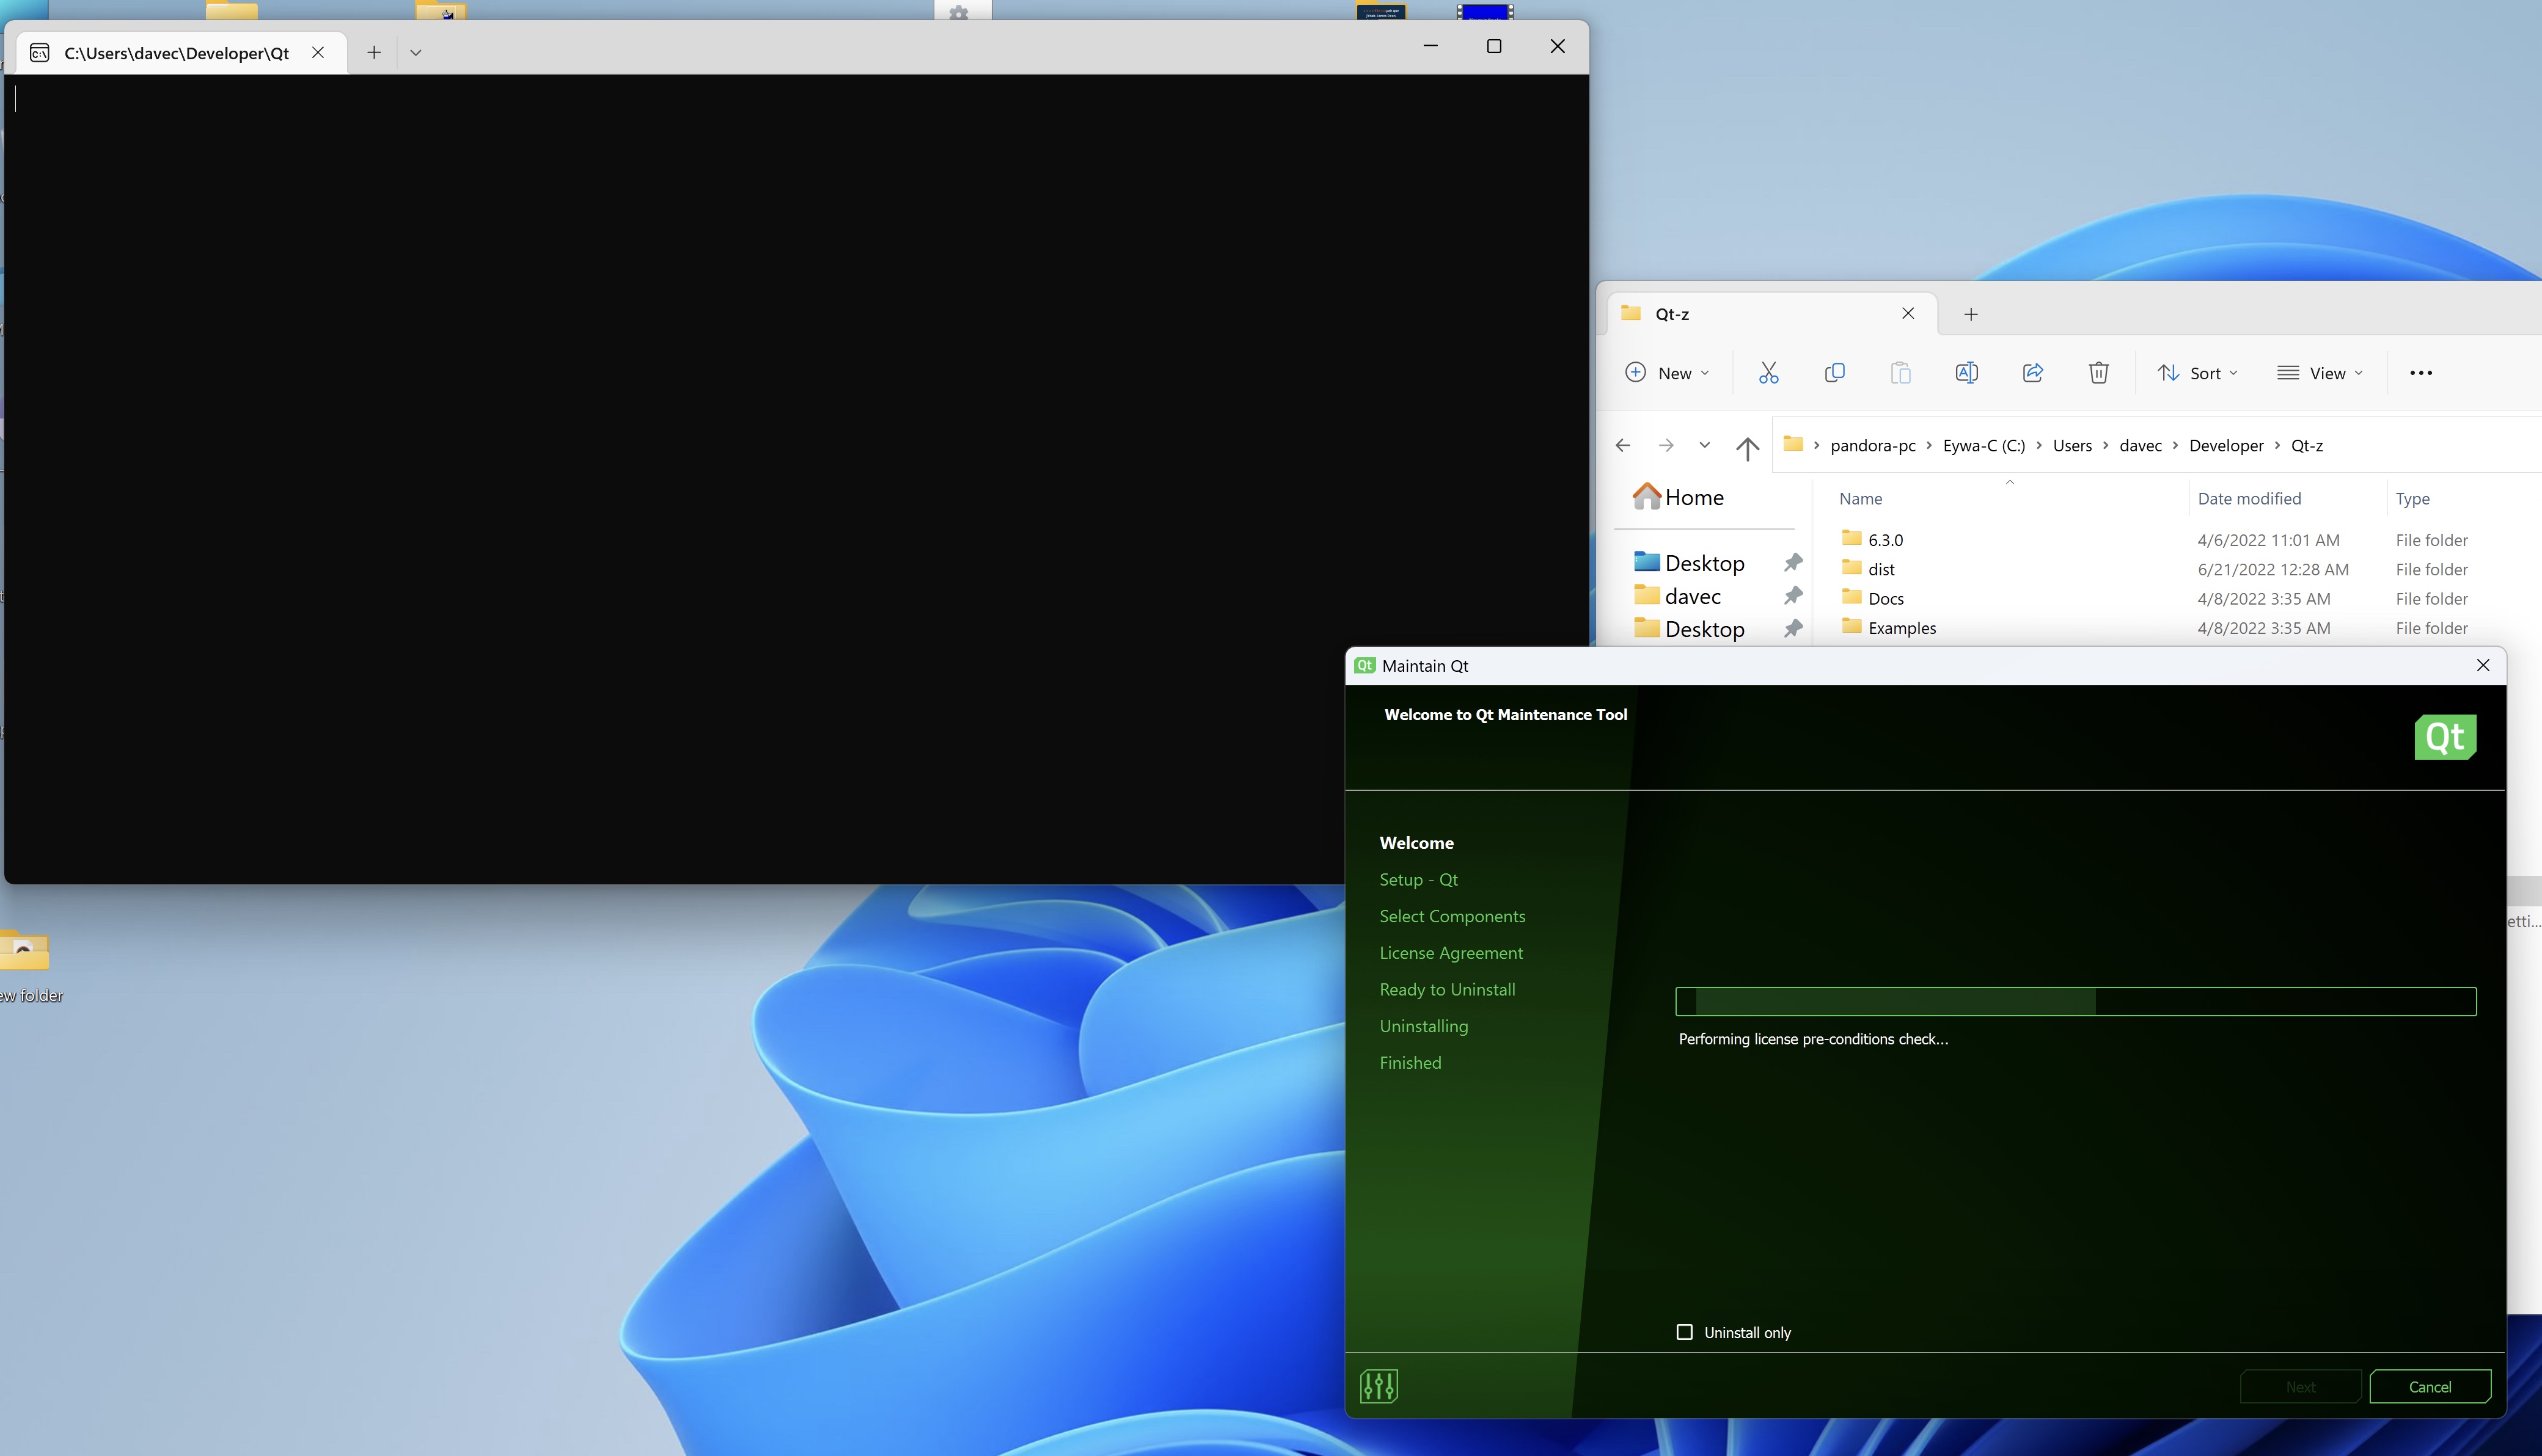
Task: Open the See more ellipsis menu
Action: point(2420,373)
